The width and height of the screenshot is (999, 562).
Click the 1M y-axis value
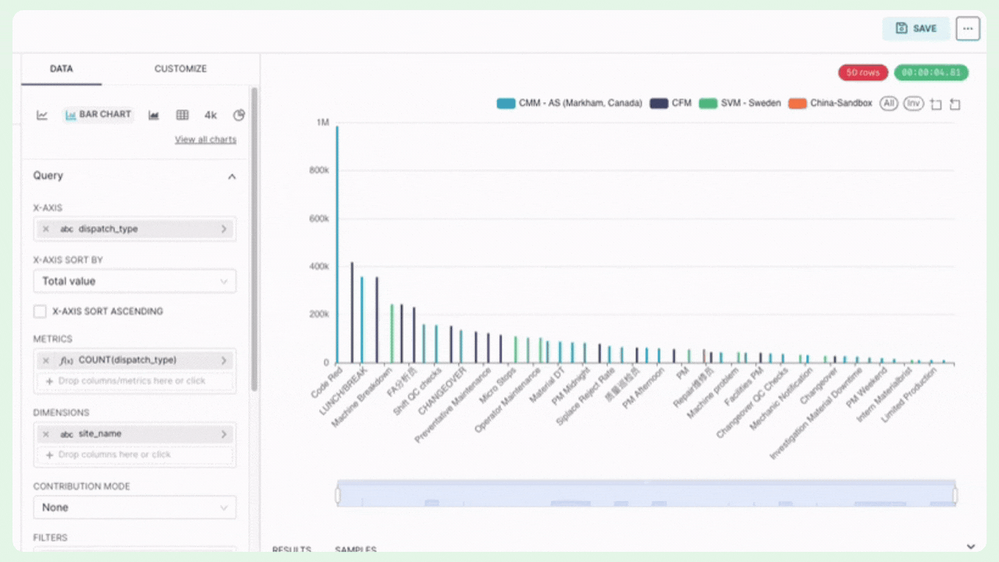(322, 123)
